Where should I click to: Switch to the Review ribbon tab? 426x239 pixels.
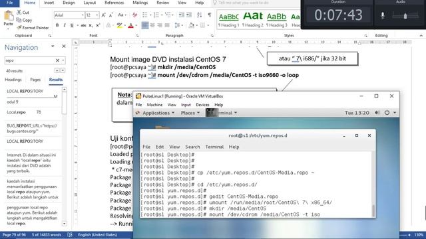[162, 3]
